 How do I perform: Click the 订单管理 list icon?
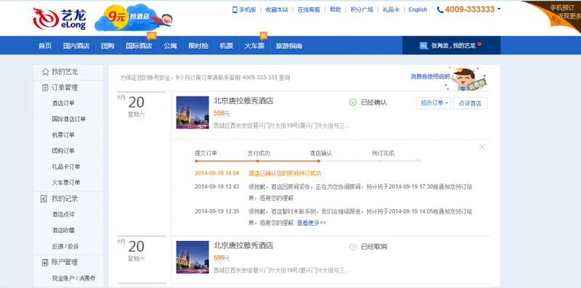point(45,88)
